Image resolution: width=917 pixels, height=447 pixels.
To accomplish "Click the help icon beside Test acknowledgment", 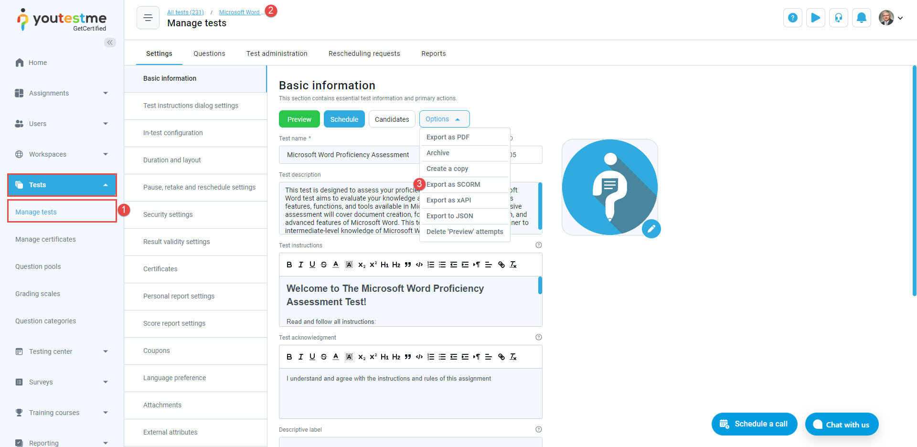I will tap(539, 337).
